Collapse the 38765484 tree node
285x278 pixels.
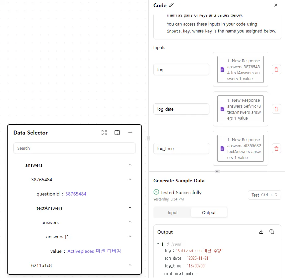point(130,180)
